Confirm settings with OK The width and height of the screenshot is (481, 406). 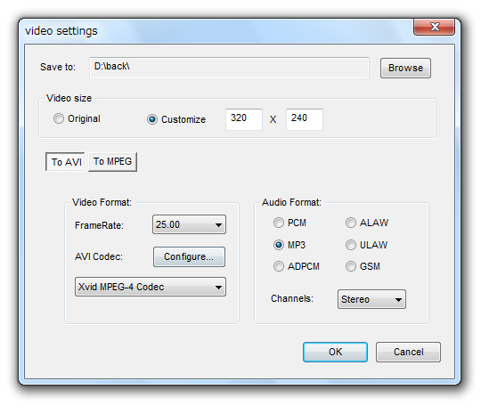point(335,352)
